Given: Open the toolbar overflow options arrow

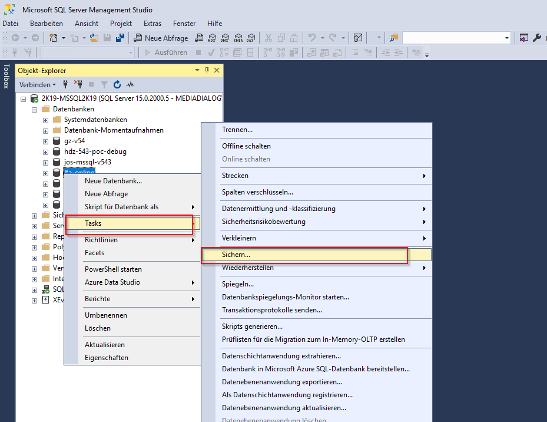Looking at the screenshot, I should pyautogui.click(x=427, y=55).
